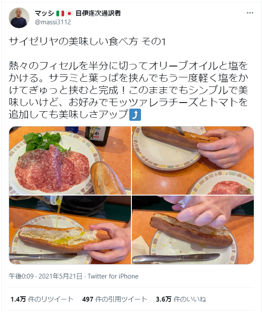Click the olive oil bottle in the first photo
This screenshot has height=312, width=262.
point(98,136)
